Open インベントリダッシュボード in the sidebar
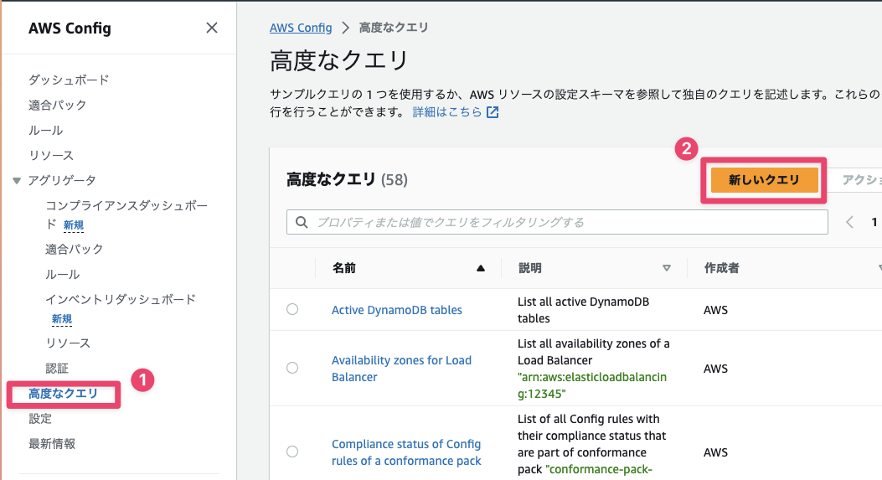Viewport: 882px width, 480px height. click(120, 299)
